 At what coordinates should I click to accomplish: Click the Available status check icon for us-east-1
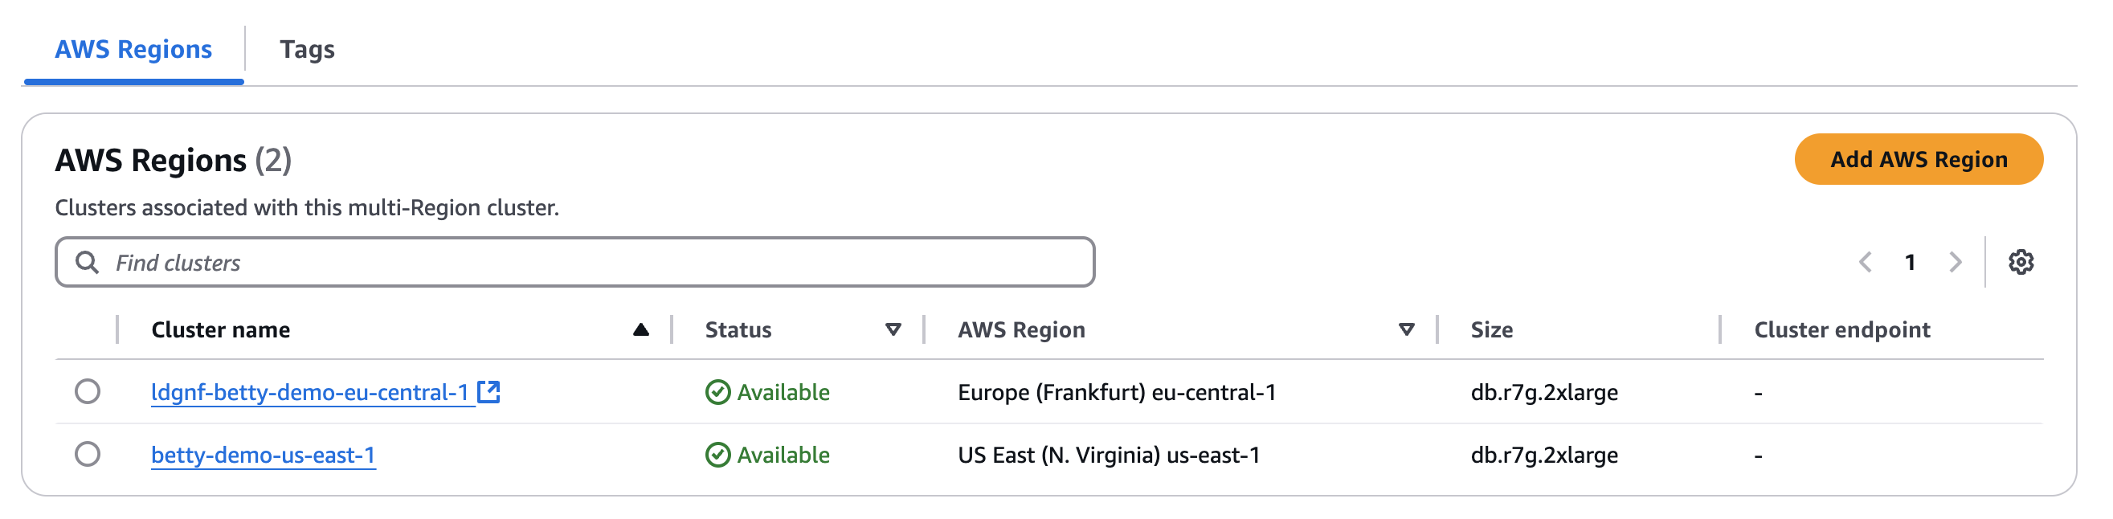click(x=717, y=455)
